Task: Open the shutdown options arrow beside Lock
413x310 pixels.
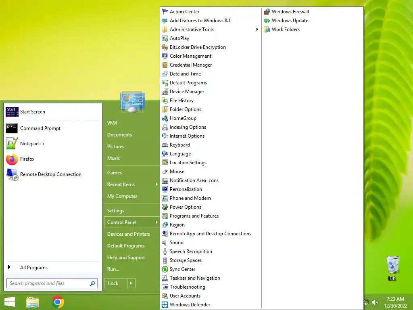Action: click(x=131, y=283)
